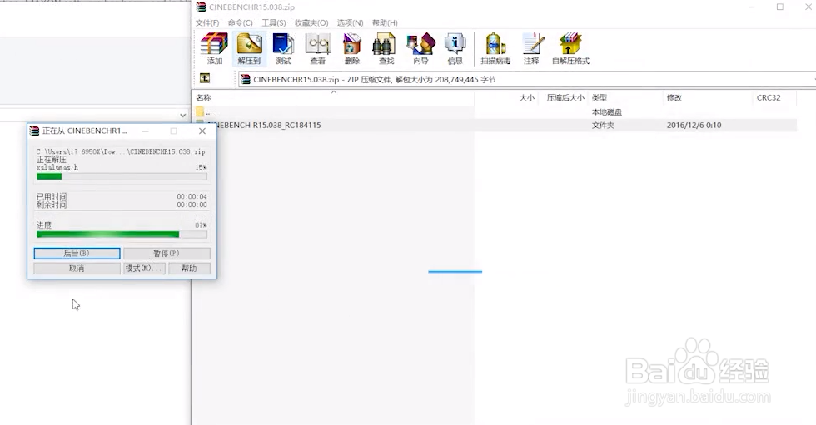Click the Help (帮助) button in dialog
This screenshot has height=425, width=816.
[x=190, y=268]
